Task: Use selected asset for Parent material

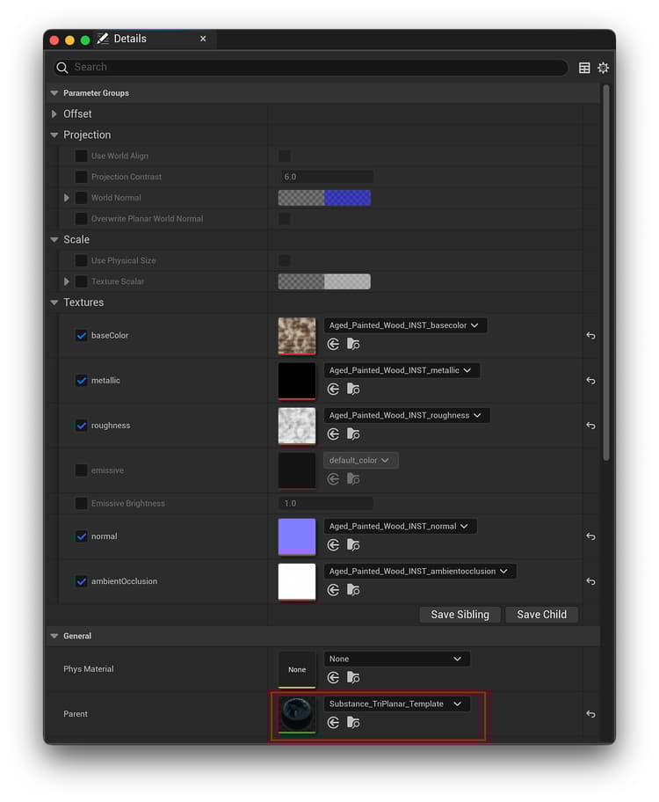Action: click(x=333, y=723)
